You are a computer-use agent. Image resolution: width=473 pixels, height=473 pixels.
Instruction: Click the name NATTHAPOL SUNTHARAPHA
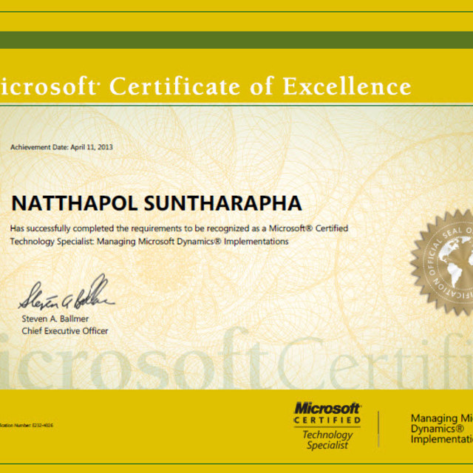[x=157, y=203]
